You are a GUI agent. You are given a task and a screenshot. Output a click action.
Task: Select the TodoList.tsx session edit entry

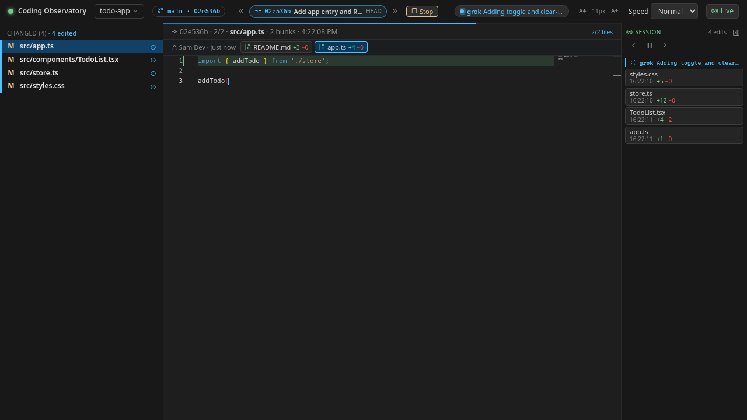684,116
